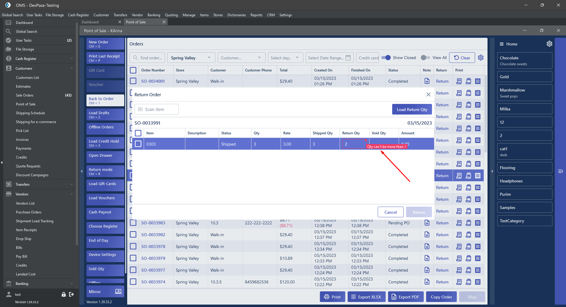Click the calendar icon in Select Date Range

coord(348,58)
